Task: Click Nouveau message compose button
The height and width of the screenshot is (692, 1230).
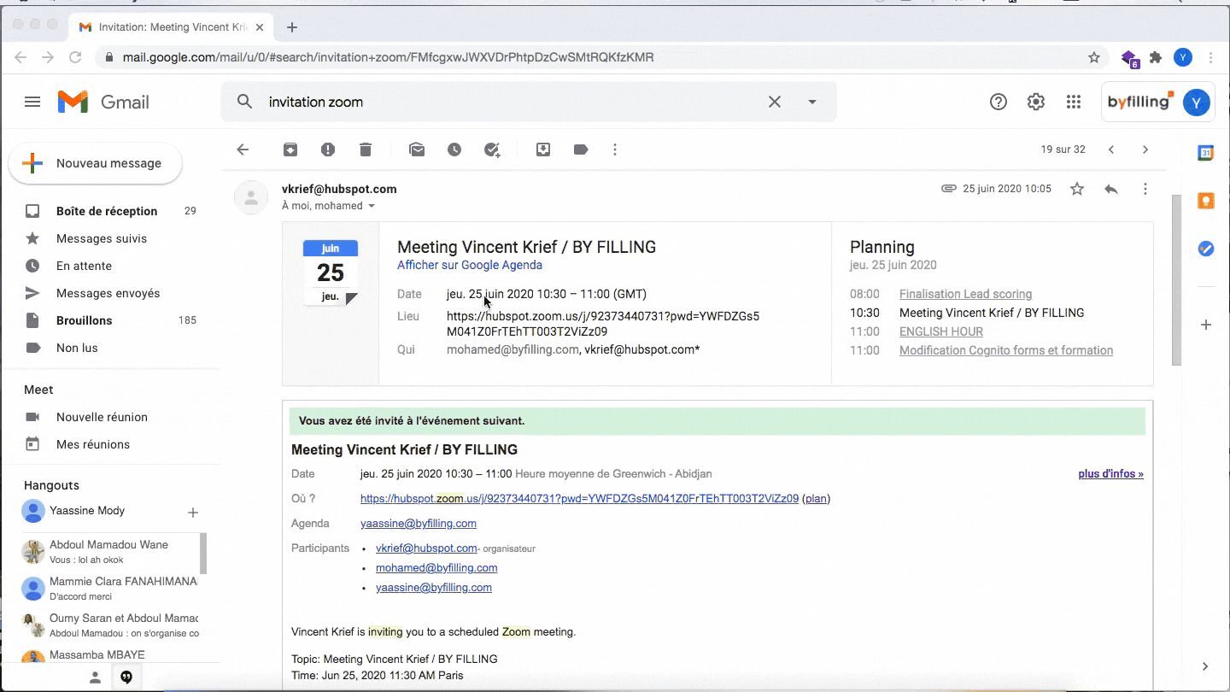Action: click(96, 163)
